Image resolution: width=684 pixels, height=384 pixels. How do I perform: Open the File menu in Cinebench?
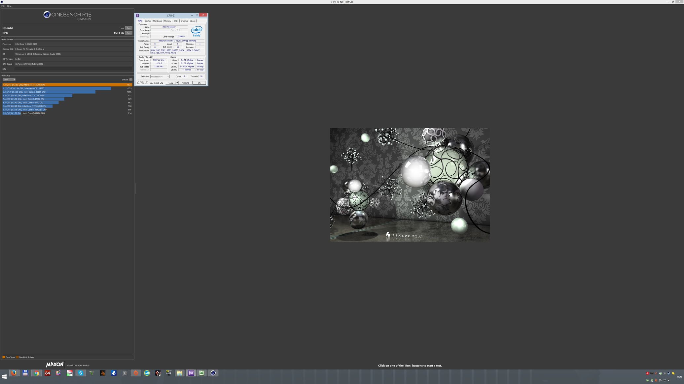coord(3,6)
